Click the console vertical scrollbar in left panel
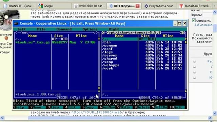The height and width of the screenshot is (122, 217). click(99, 65)
